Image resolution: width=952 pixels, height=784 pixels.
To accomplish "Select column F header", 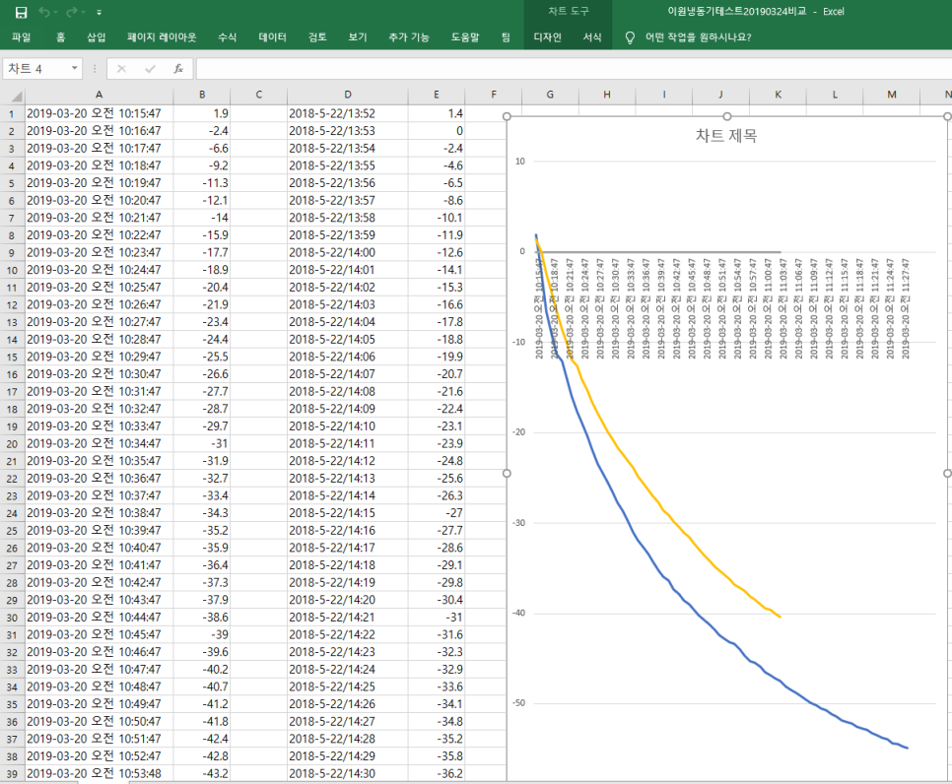I will coord(494,95).
